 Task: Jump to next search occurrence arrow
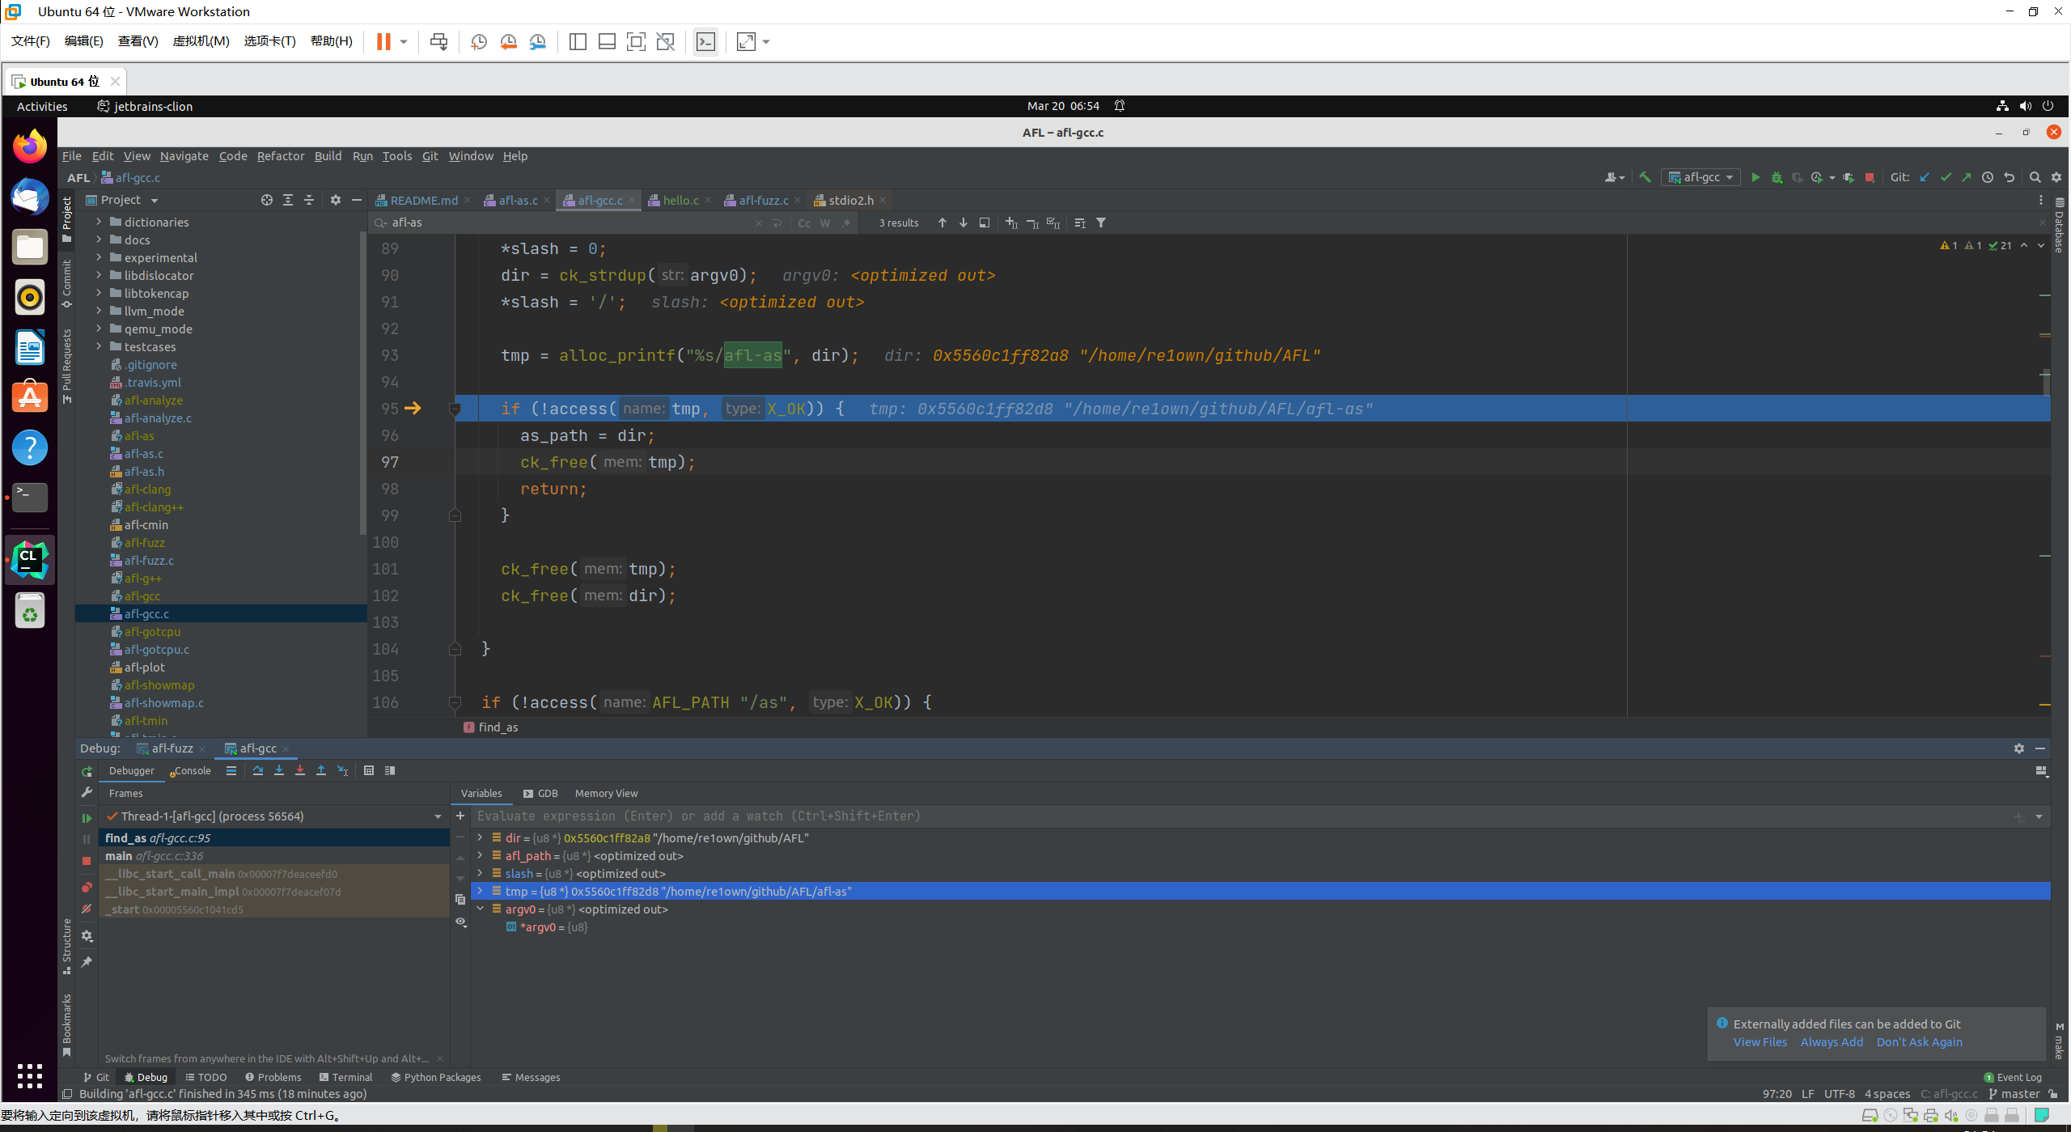coord(964,223)
